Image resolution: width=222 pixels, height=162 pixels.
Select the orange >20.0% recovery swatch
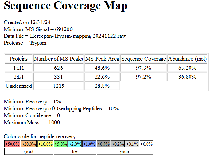29,144
